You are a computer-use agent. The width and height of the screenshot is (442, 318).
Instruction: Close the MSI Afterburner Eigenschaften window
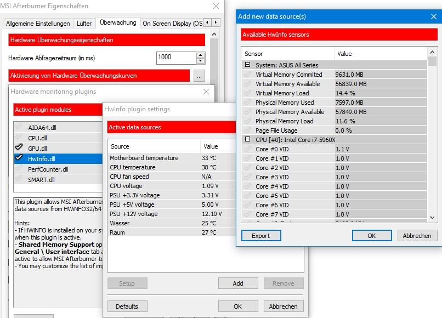(216, 6)
